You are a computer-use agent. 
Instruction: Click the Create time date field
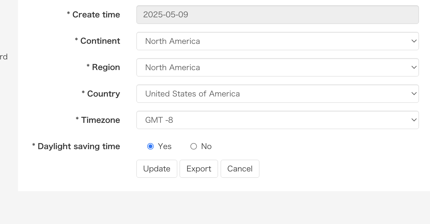pyautogui.click(x=277, y=15)
